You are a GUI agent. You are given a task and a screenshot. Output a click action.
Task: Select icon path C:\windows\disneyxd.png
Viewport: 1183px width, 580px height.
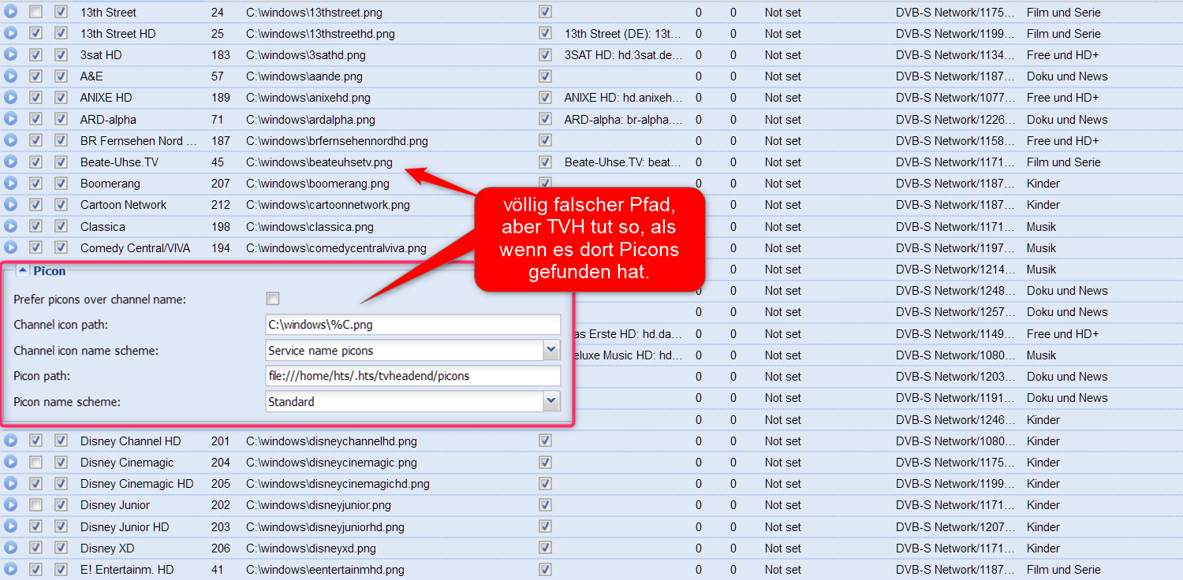click(311, 548)
